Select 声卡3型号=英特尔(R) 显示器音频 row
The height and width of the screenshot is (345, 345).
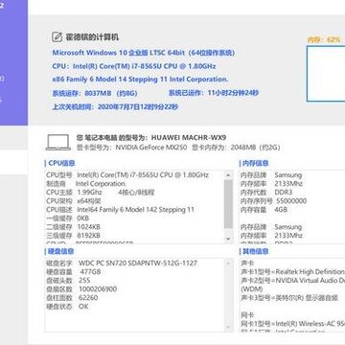289,298
